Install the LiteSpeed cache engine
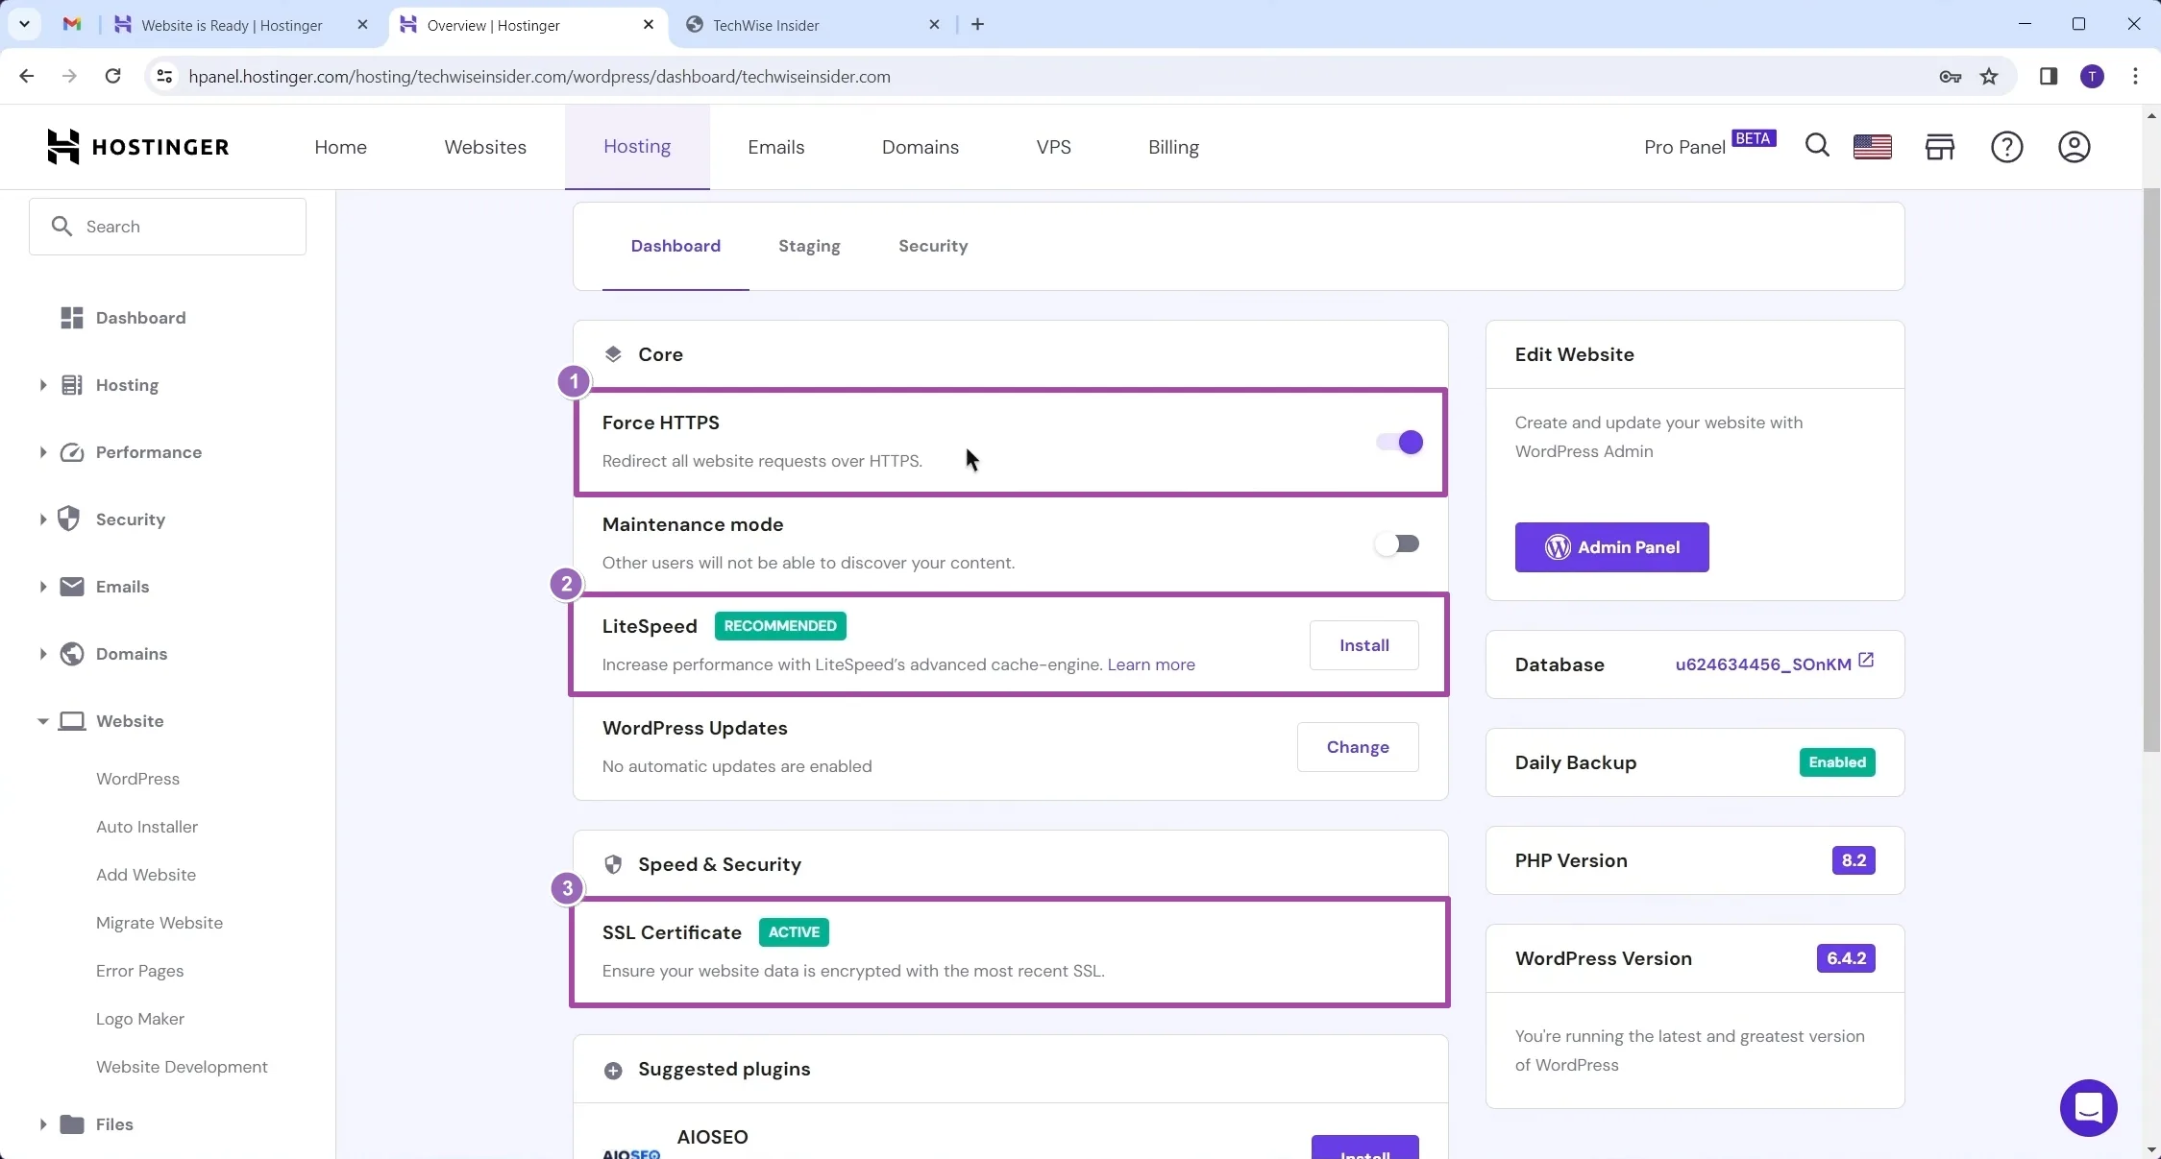2161x1159 pixels. tap(1363, 645)
